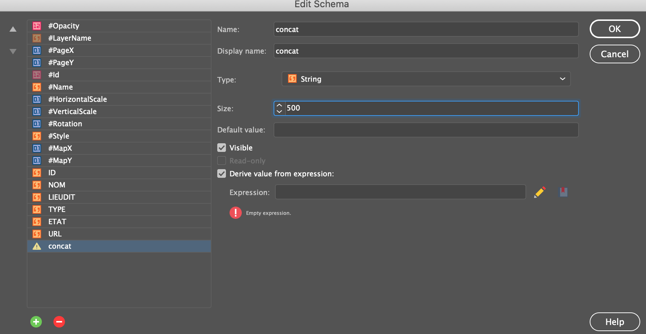Disable Derive value from expression
The height and width of the screenshot is (334, 646).
coord(222,174)
